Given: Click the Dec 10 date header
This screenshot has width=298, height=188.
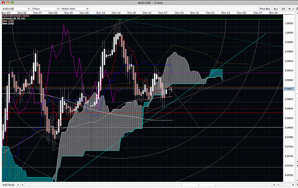Looking at the screenshot, I should 84,13.
